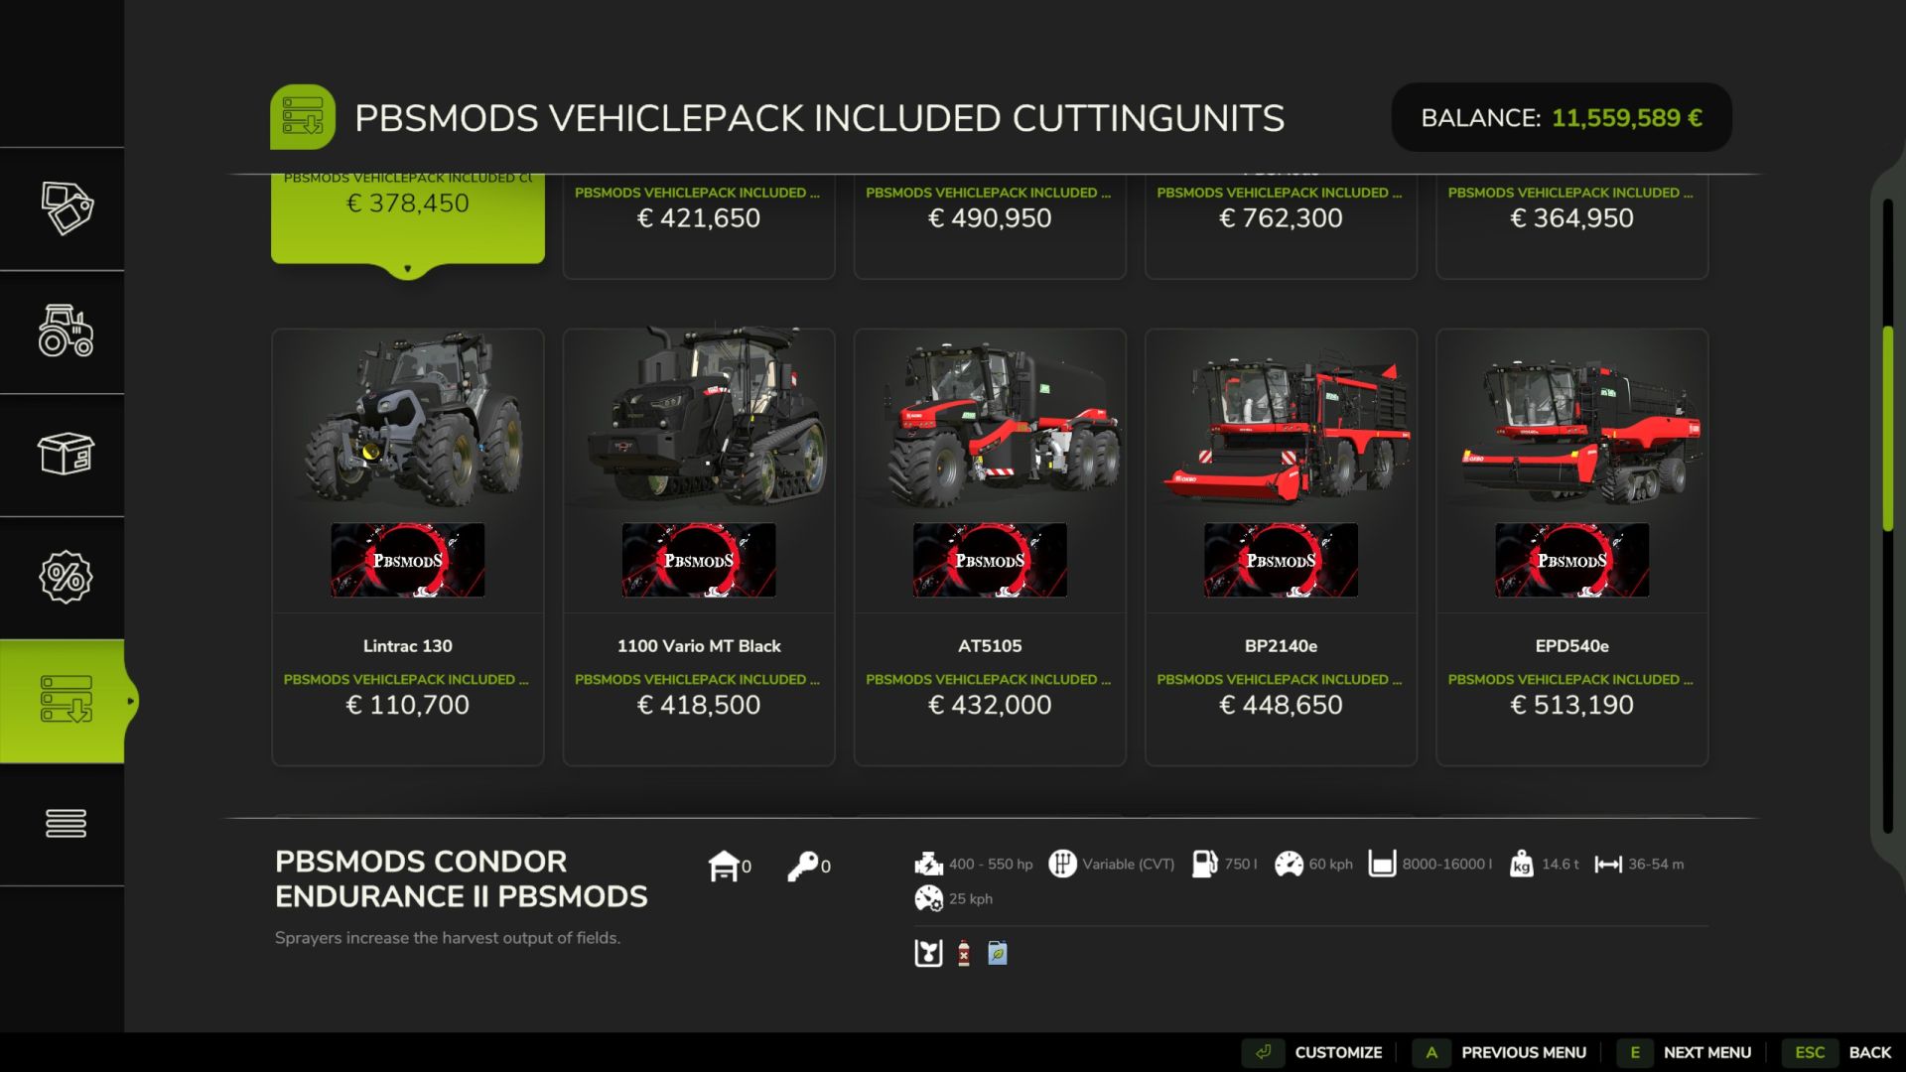Screen dimensions: 1906x1072
Task: Open the tractor vehicles category icon
Action: pyautogui.click(x=67, y=332)
